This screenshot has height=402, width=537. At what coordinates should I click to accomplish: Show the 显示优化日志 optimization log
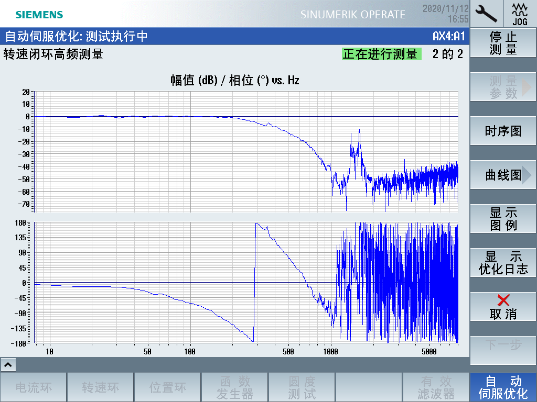[503, 263]
